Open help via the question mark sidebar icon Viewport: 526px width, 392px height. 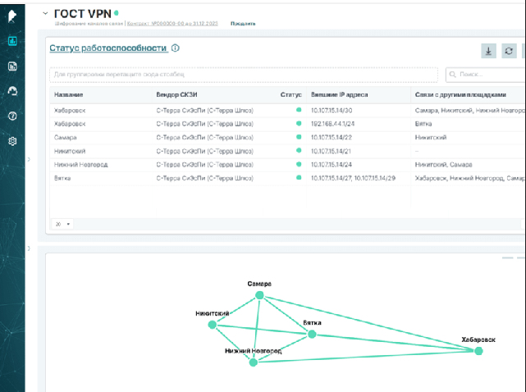coord(12,116)
